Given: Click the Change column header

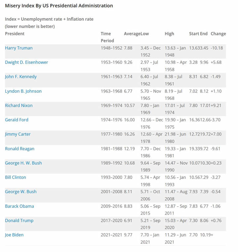Looking at the screenshot, I should coord(218,34).
